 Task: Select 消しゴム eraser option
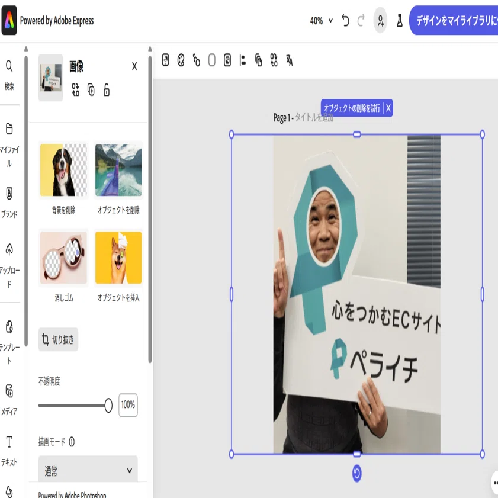point(63,266)
